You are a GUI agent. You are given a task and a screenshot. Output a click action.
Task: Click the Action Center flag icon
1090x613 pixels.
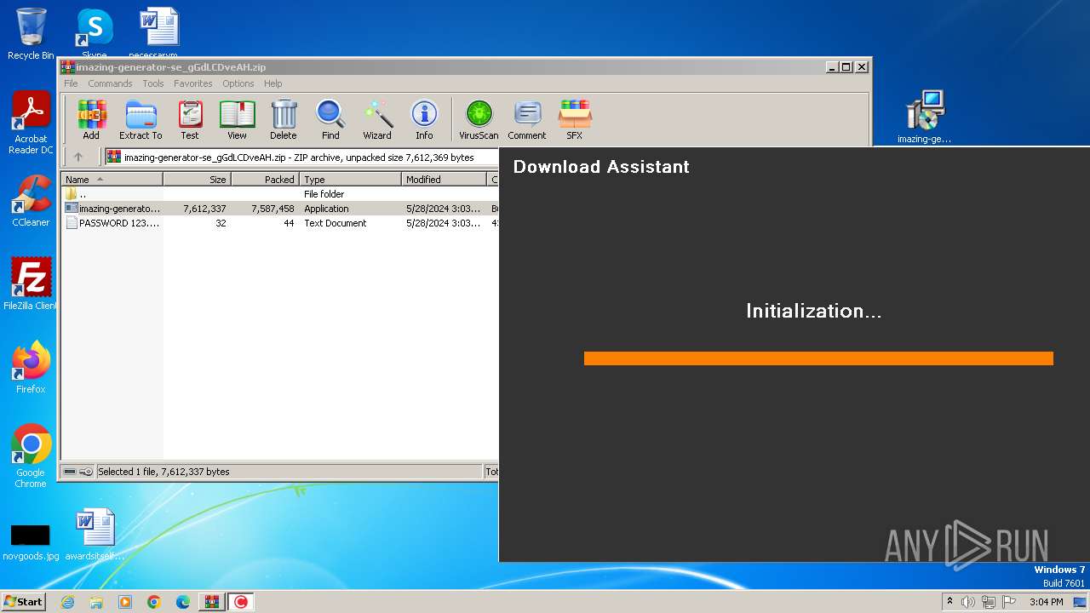click(x=1009, y=602)
